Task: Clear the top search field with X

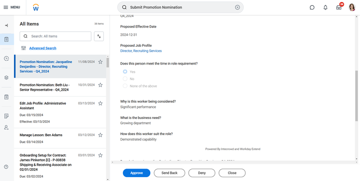Action: (x=238, y=7)
